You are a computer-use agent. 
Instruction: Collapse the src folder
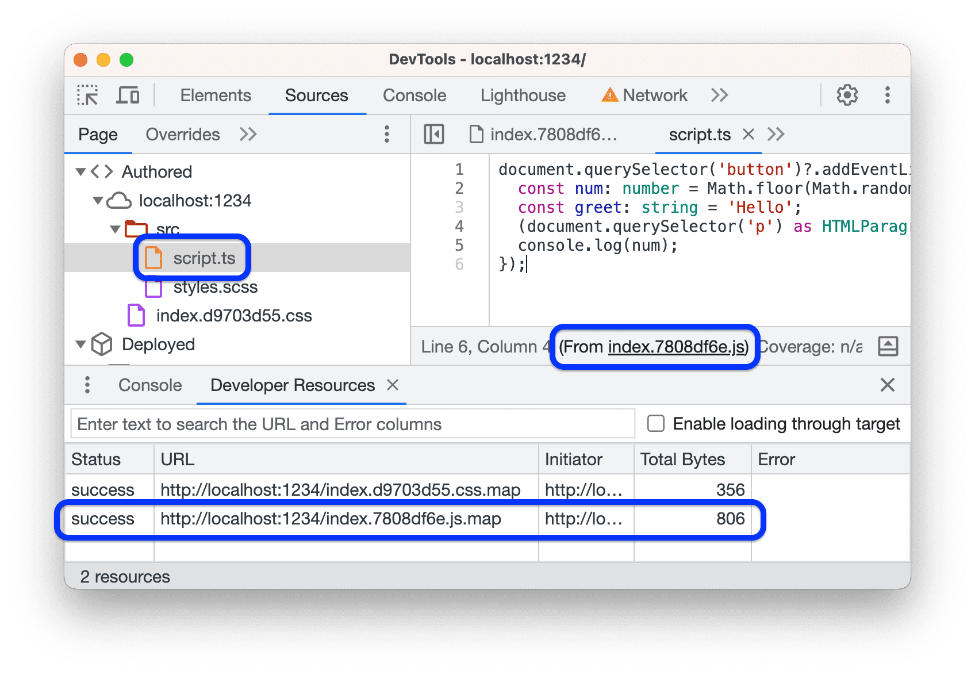coord(114,229)
